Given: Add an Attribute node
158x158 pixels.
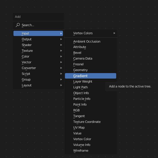Looking at the screenshot, I should (90, 47).
